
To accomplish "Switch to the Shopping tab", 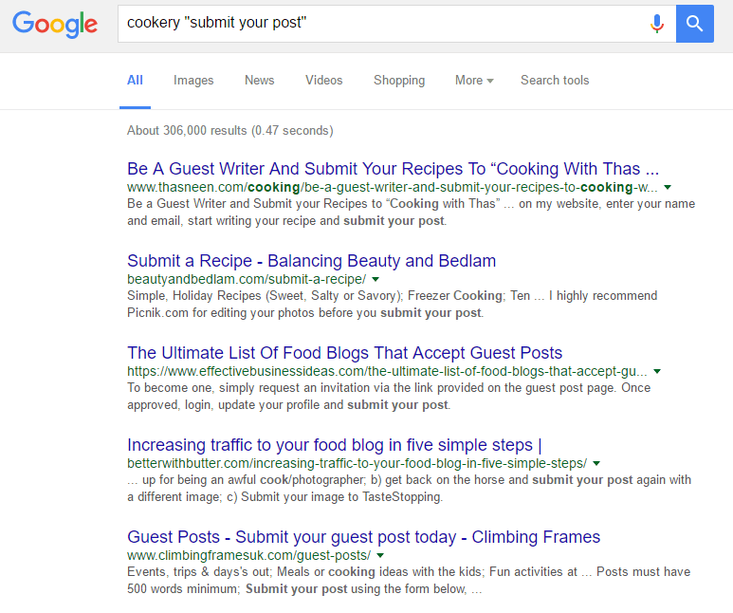I will [x=399, y=81].
